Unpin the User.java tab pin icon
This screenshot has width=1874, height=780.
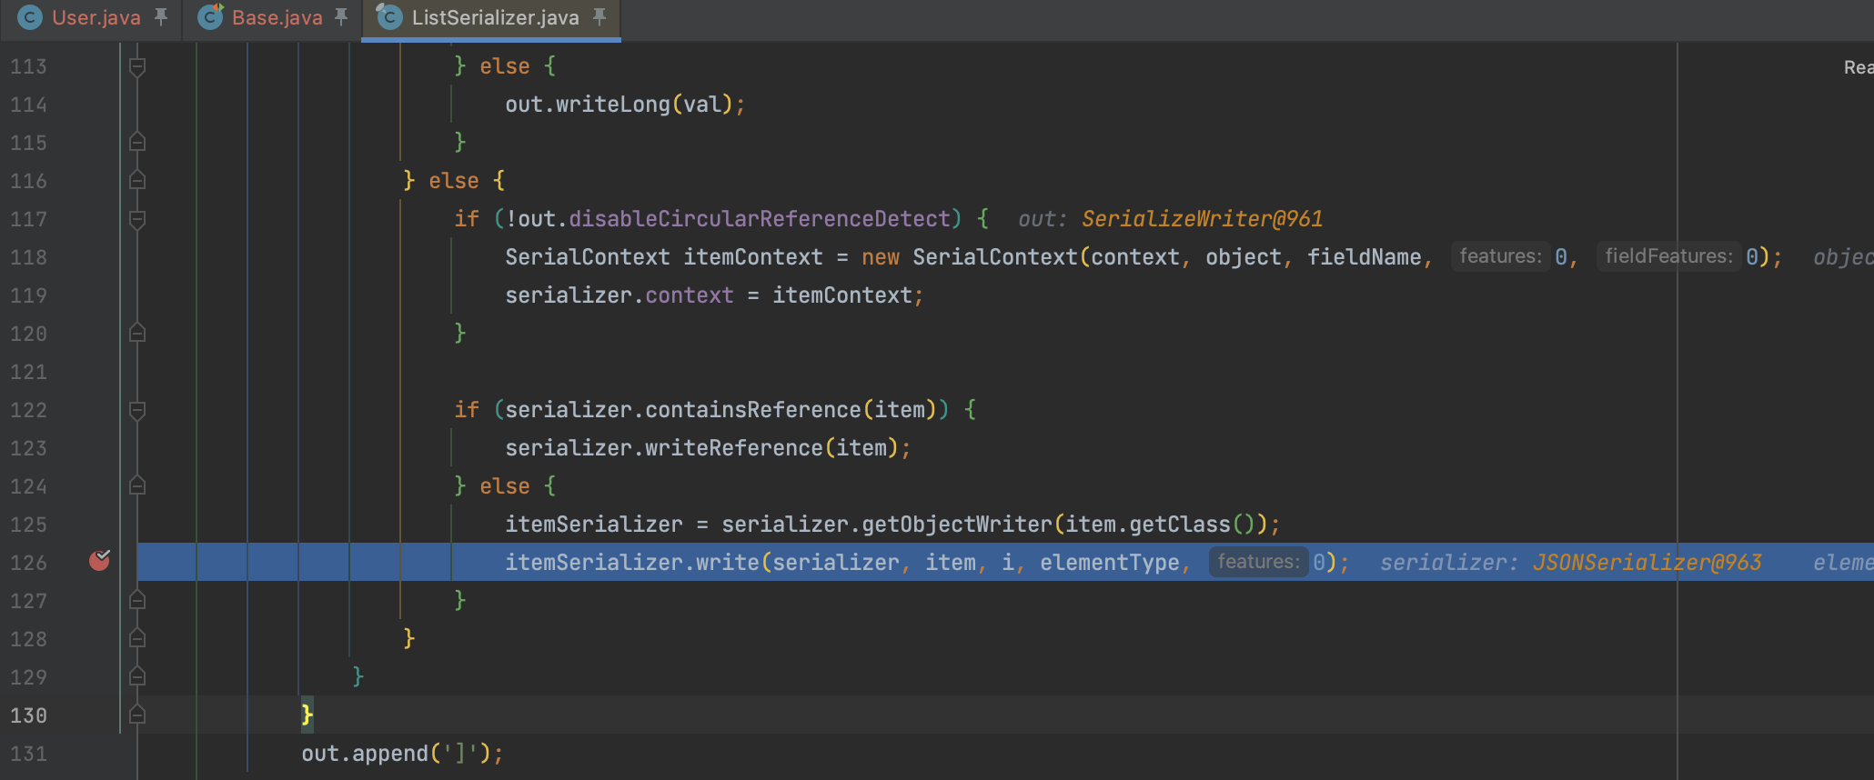click(161, 16)
